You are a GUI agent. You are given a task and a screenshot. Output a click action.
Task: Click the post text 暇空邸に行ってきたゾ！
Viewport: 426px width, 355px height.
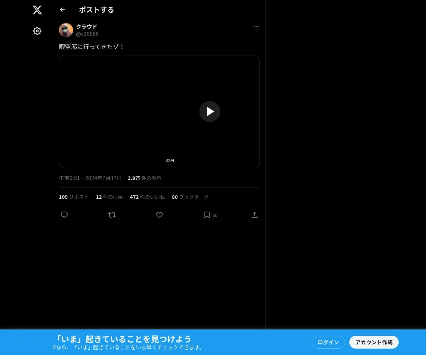(92, 47)
